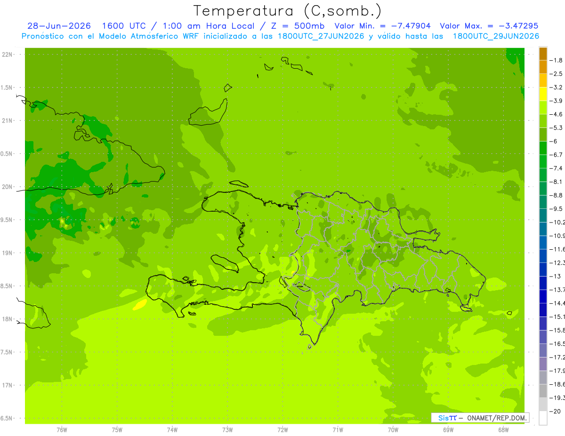
Task: Click the "-3.2" colorbar label
Action: [557, 87]
